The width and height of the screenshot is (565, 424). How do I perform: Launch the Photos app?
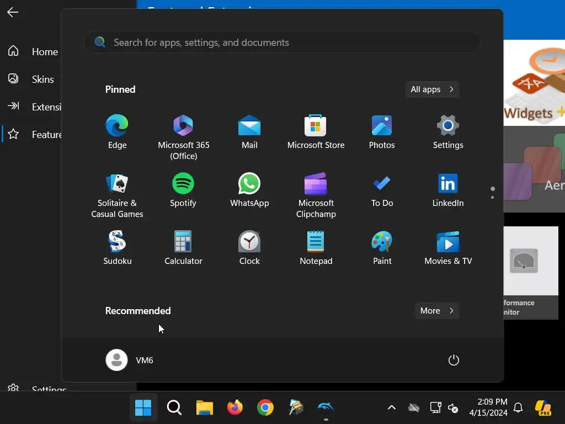point(382,131)
